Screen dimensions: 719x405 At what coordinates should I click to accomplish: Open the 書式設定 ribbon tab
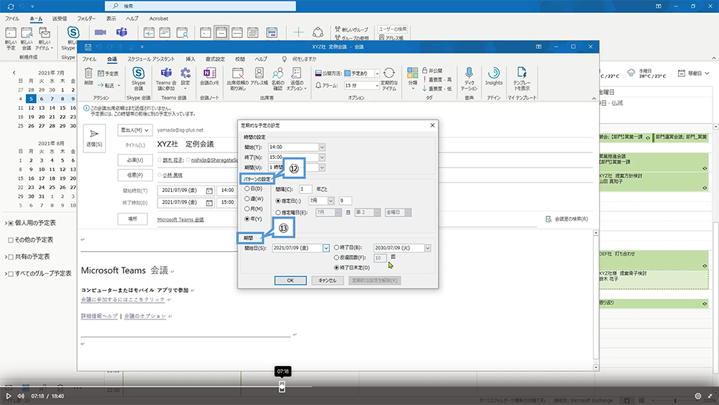(x=215, y=58)
